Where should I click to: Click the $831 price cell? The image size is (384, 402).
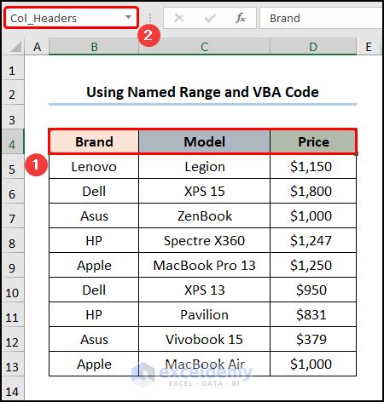[313, 314]
